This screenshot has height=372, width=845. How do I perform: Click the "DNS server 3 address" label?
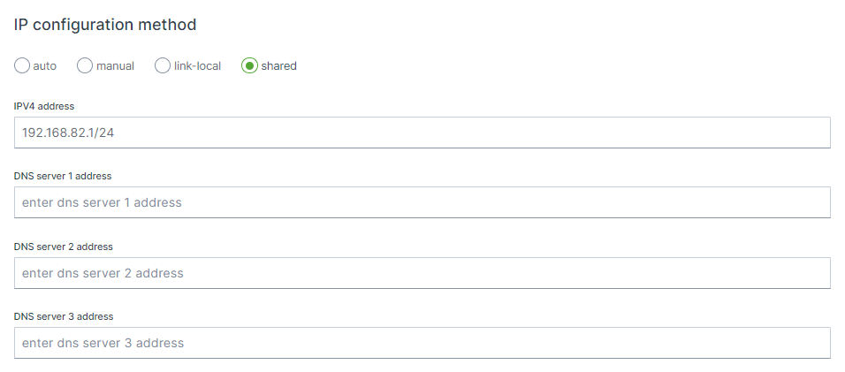[64, 316]
